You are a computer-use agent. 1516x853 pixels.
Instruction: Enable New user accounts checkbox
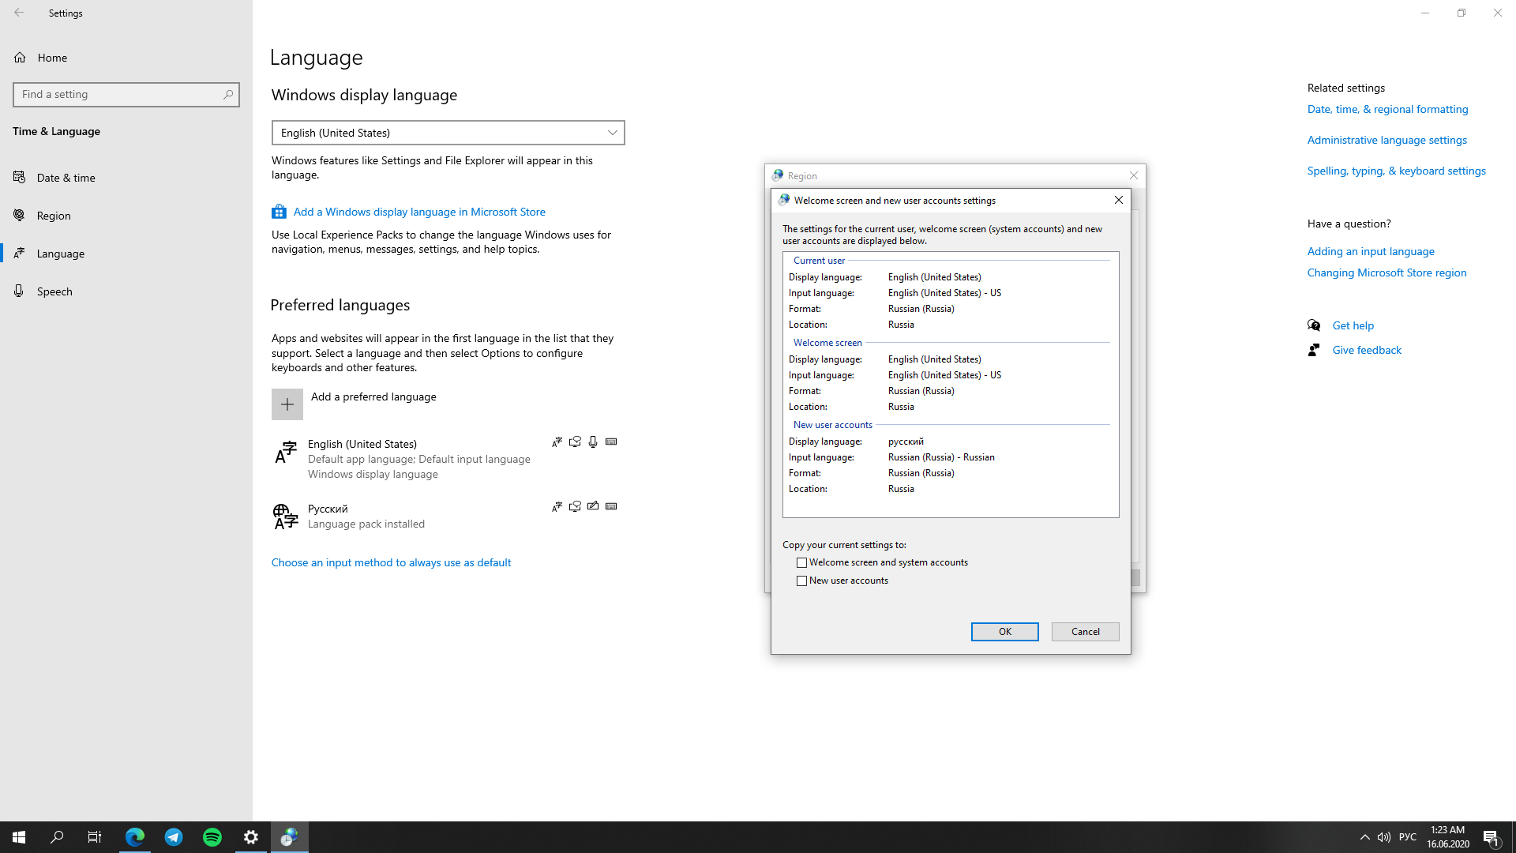(801, 581)
